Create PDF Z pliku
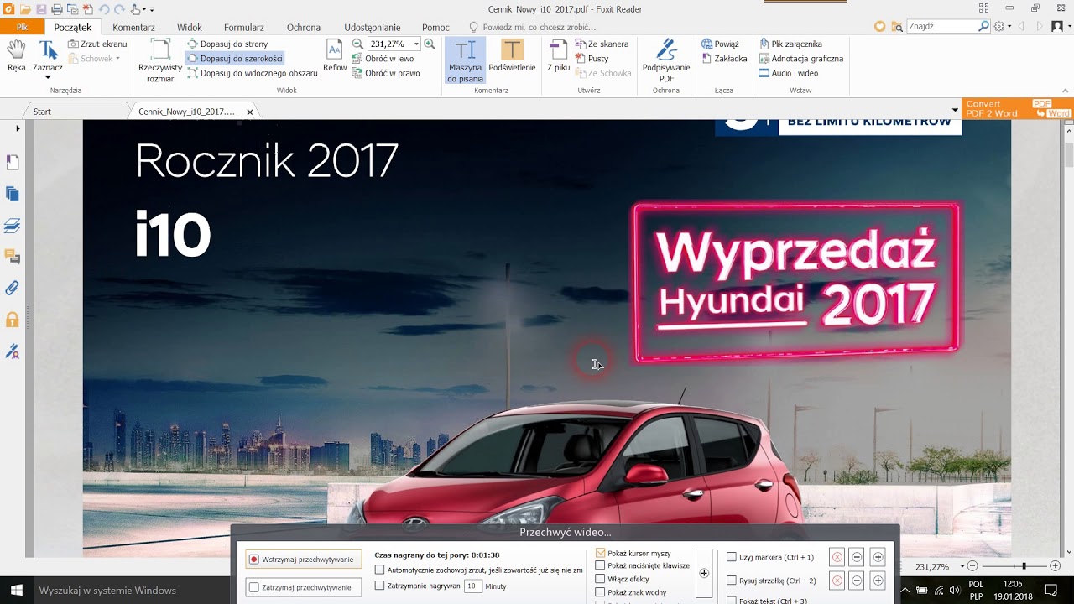The height and width of the screenshot is (604, 1074). click(559, 57)
